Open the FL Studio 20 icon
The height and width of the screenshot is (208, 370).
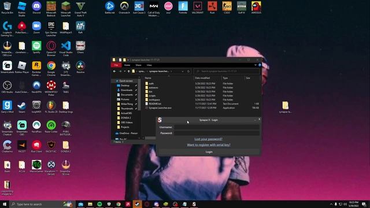pyautogui.click(x=51, y=107)
